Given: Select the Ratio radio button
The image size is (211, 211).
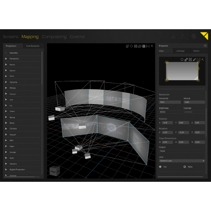Looking at the screenshot, I should pos(185,167).
